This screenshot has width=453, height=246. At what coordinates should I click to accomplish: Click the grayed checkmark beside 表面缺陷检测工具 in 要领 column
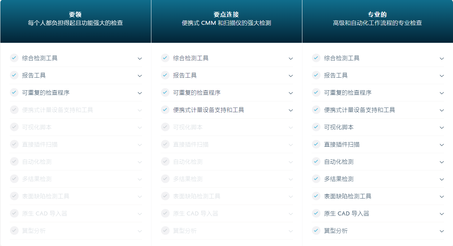click(x=14, y=196)
